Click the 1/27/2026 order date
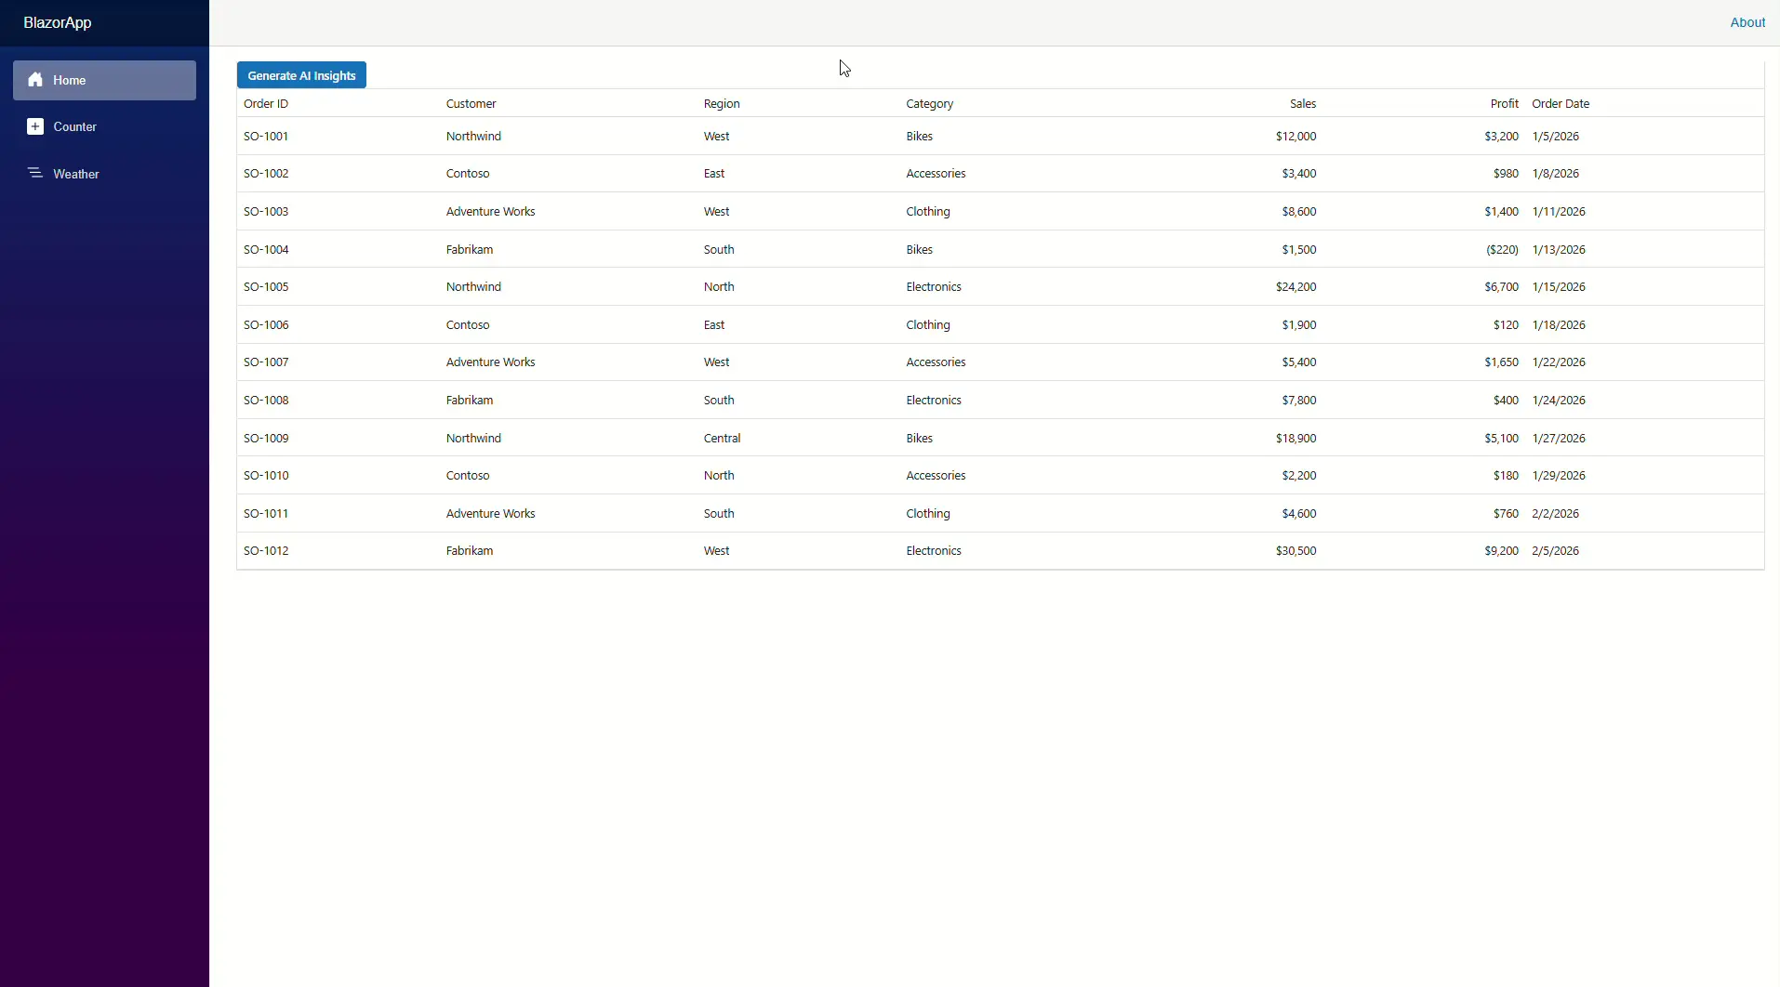This screenshot has height=987, width=1780. tap(1560, 439)
